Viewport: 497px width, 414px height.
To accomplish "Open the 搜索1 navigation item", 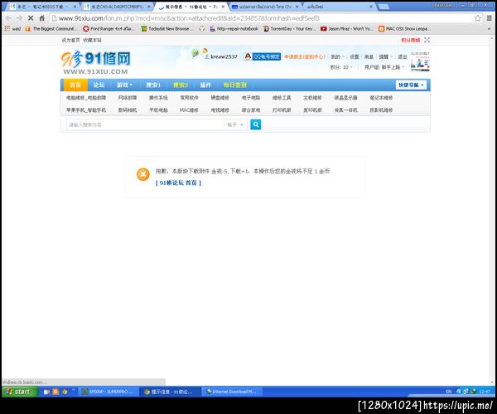I will pyautogui.click(x=153, y=85).
